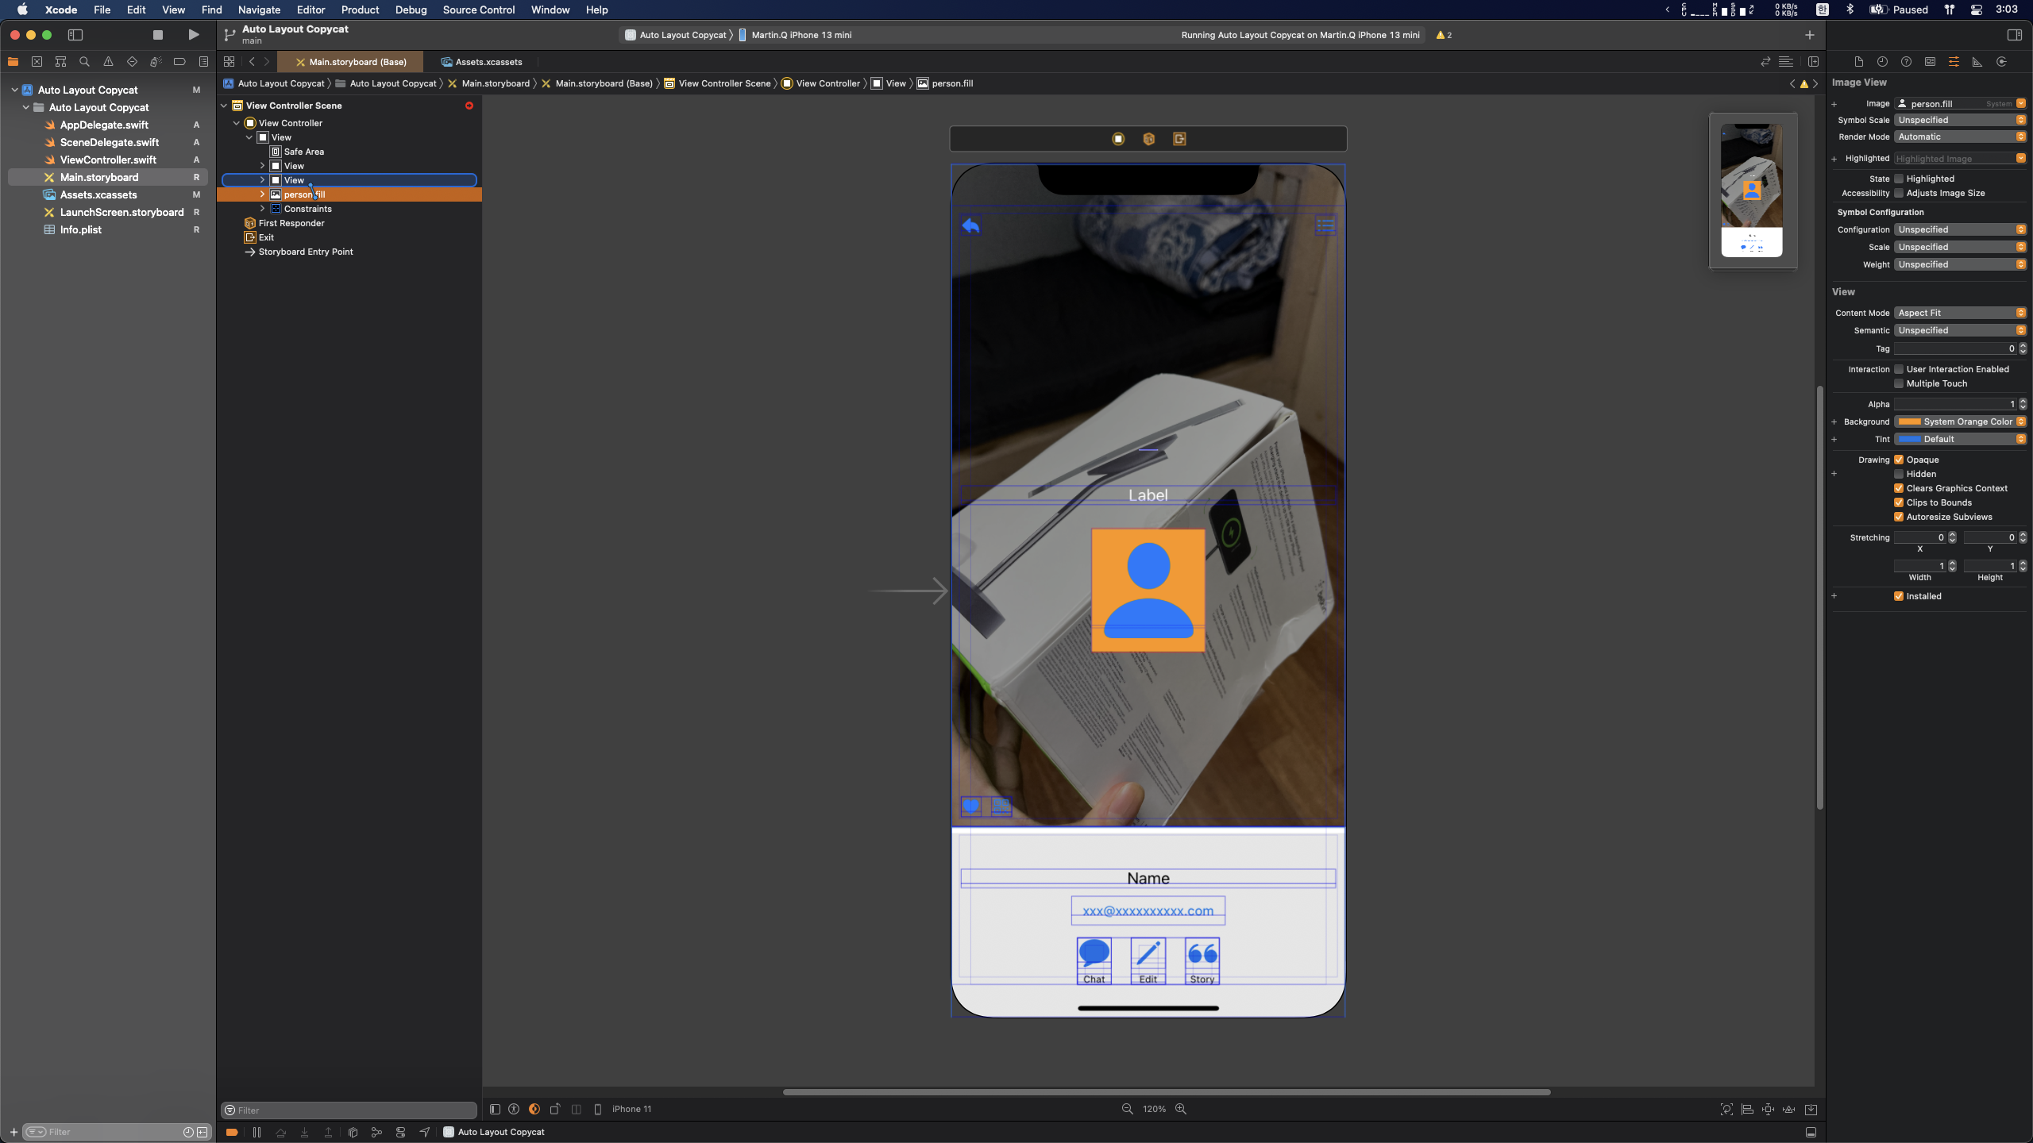Select ViewController.swift in project navigator
The image size is (2033, 1143).
(x=108, y=160)
